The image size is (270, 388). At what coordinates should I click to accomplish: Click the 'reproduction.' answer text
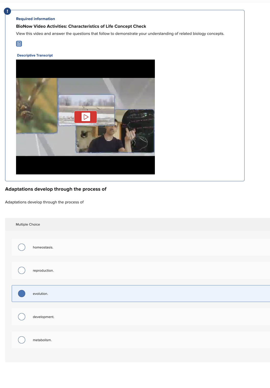point(43,271)
